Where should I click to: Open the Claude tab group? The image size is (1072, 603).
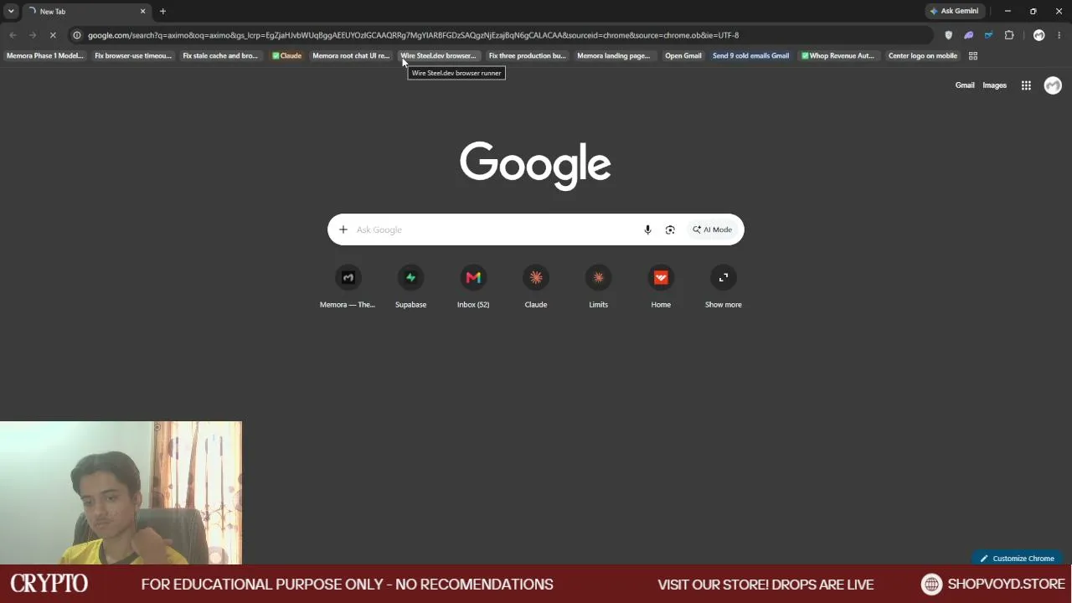(x=286, y=56)
